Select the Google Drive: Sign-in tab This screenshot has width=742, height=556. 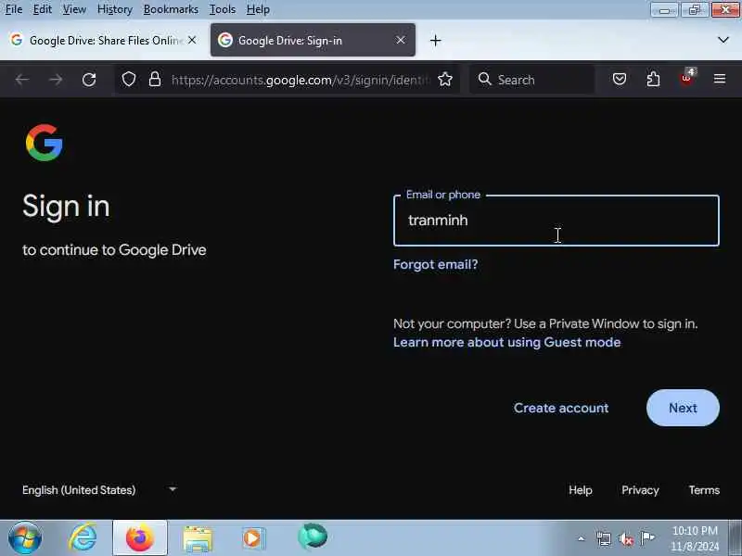coord(313,40)
